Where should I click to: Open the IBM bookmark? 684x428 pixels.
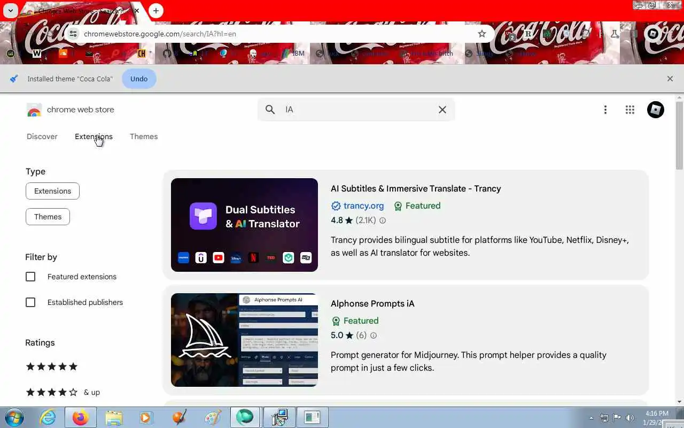coord(293,53)
